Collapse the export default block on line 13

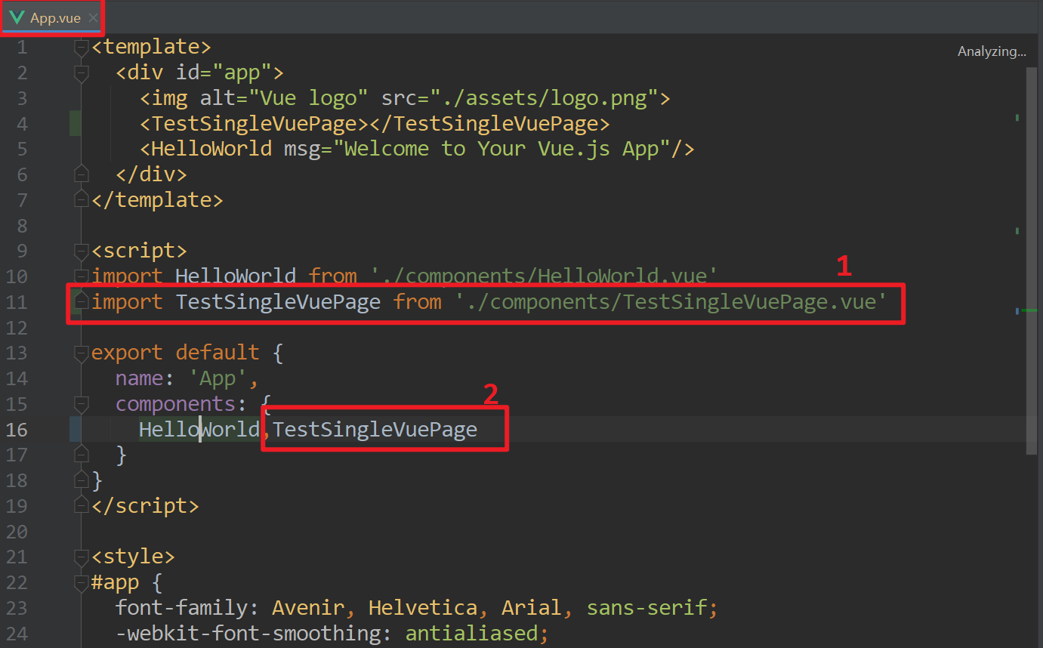pos(81,353)
